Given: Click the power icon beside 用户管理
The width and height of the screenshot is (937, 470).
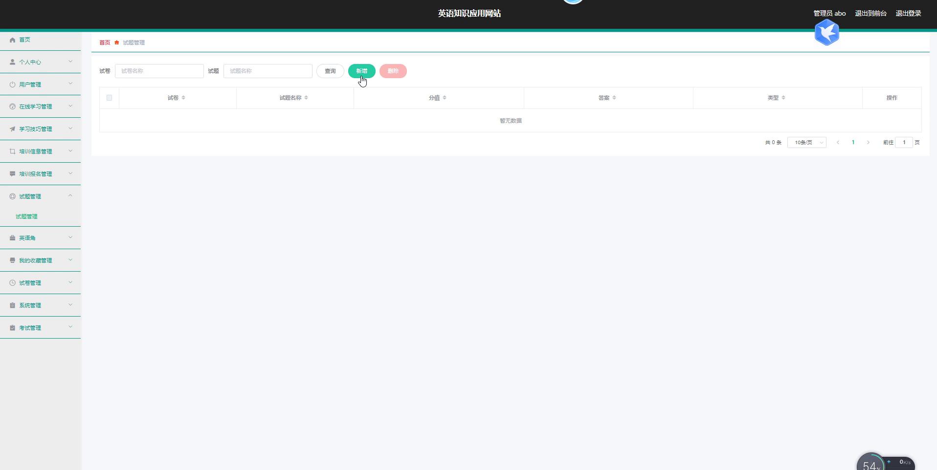Looking at the screenshot, I should 12,85.
